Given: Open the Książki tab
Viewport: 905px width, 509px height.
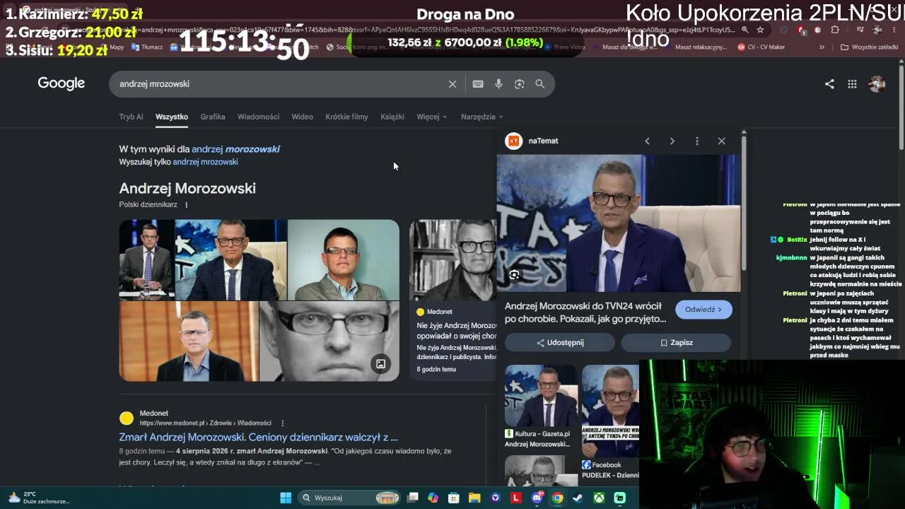Looking at the screenshot, I should [392, 117].
